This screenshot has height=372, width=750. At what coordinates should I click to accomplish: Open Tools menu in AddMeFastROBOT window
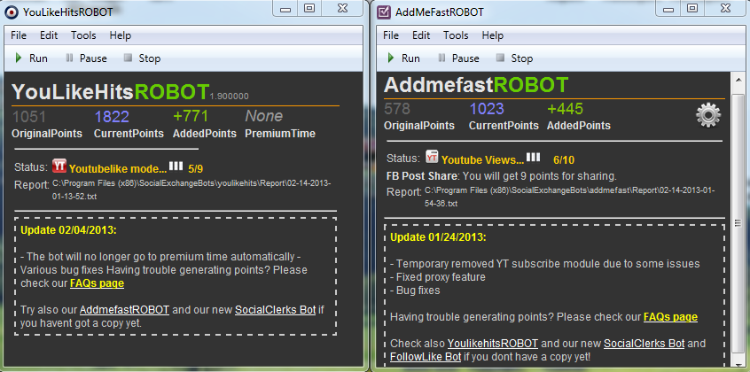point(456,35)
